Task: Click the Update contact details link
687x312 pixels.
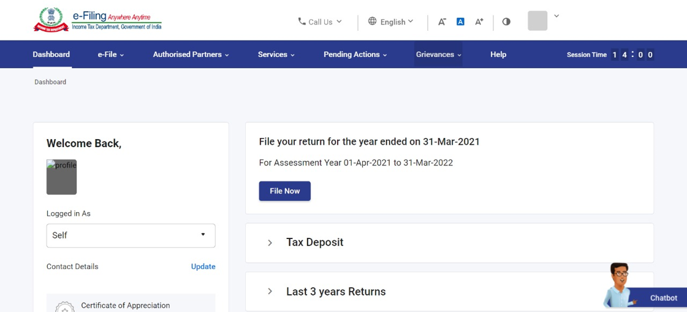Action: 203,267
